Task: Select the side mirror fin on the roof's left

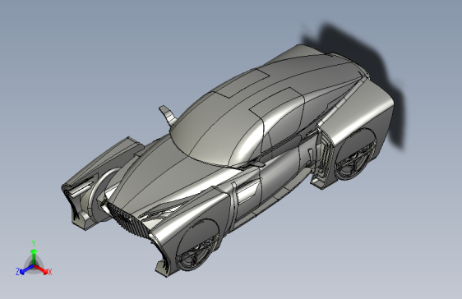Action: tap(168, 115)
